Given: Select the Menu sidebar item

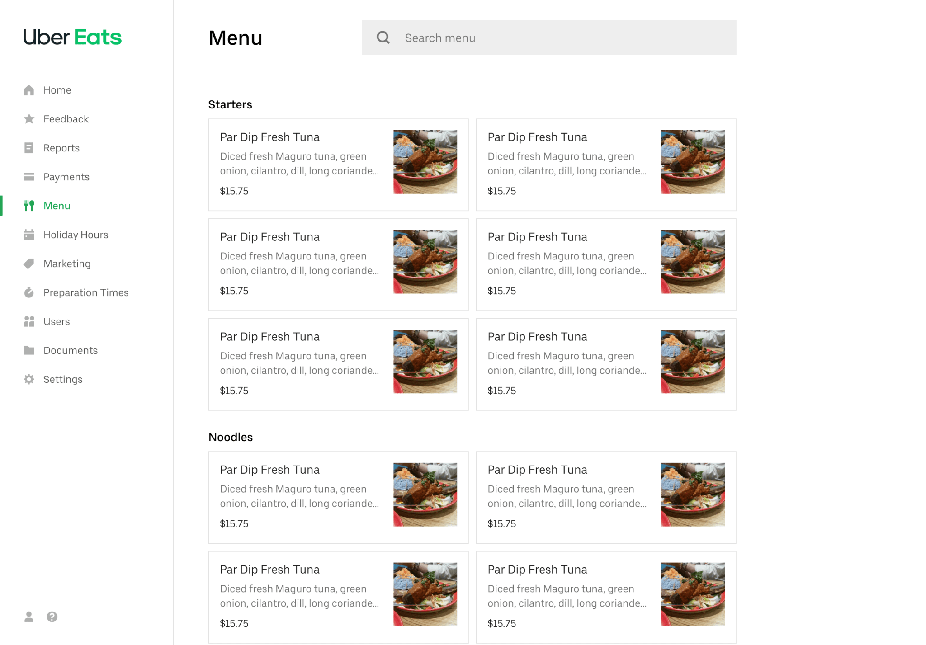Looking at the screenshot, I should (57, 206).
